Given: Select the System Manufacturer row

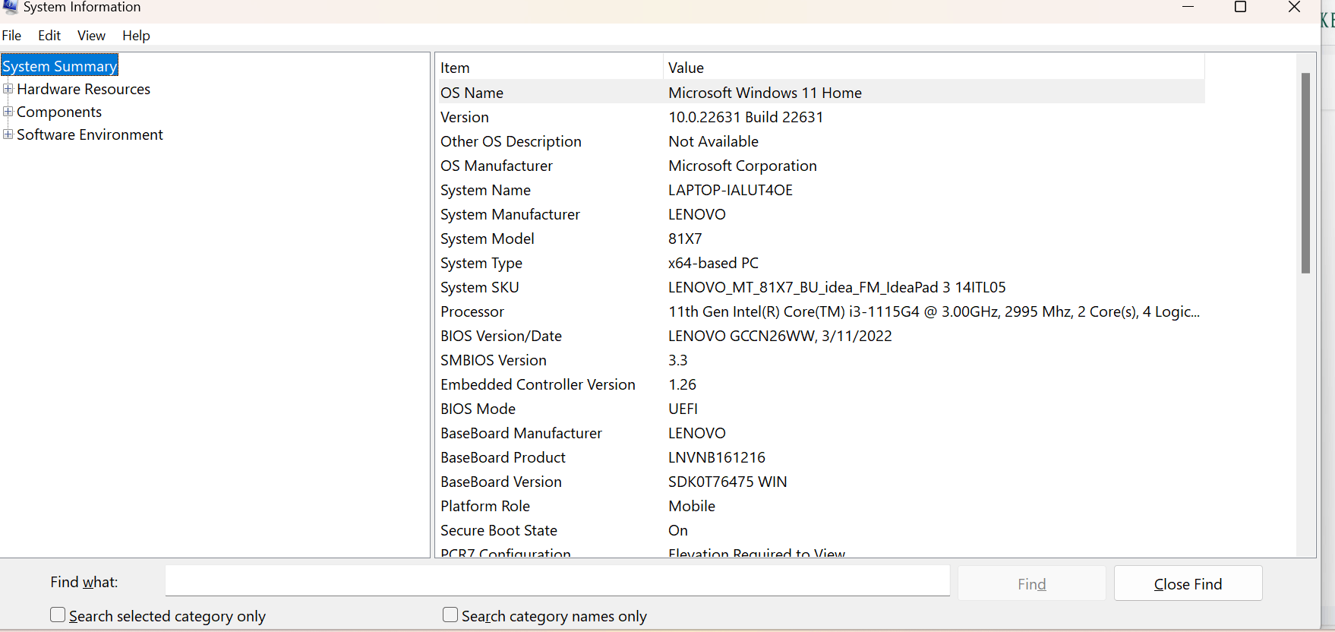Looking at the screenshot, I should [x=821, y=214].
